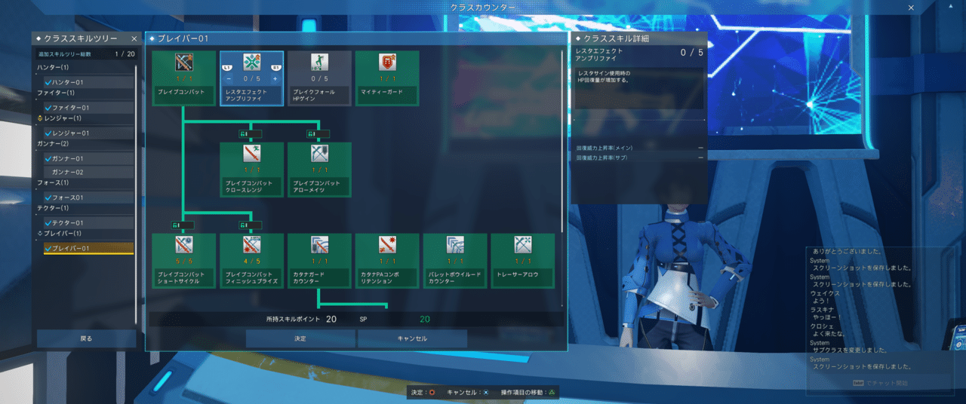The height and width of the screenshot is (404, 966).
Task: Select the ブレイブコンバットクロースレンジ skill icon
Action: pyautogui.click(x=251, y=155)
